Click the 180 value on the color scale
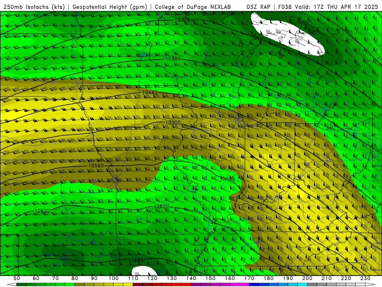This screenshot has height=287, width=382. pos(268,278)
